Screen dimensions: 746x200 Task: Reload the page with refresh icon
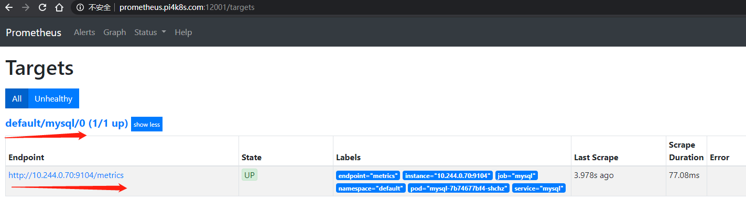(43, 8)
